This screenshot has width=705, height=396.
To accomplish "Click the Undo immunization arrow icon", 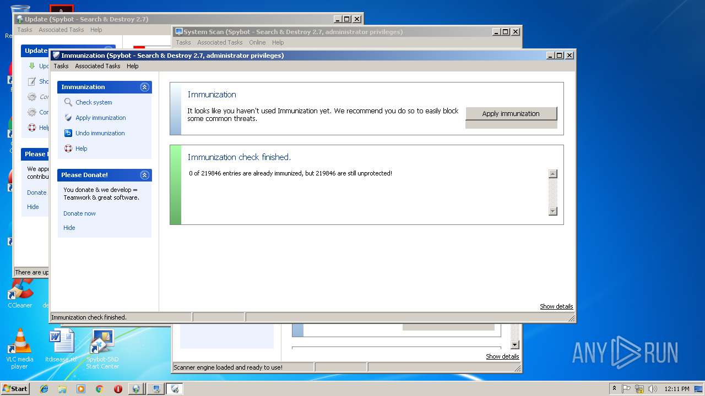I will coord(68,133).
